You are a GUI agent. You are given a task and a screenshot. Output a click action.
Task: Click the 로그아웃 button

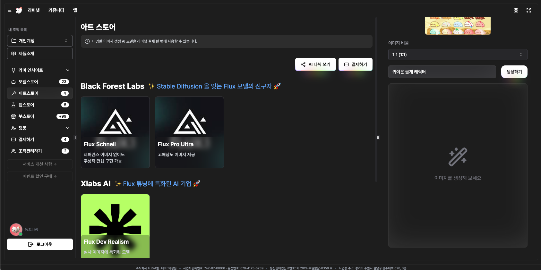40,244
